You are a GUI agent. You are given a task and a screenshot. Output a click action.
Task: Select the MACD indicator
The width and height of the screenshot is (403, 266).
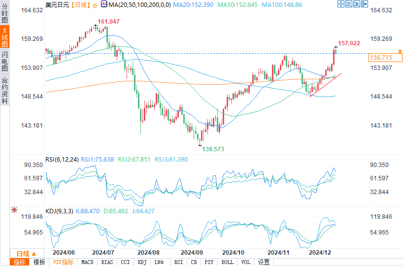[x=87, y=262]
